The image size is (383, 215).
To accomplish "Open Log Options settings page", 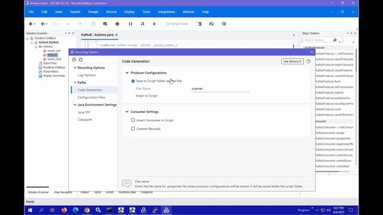I will [86, 75].
